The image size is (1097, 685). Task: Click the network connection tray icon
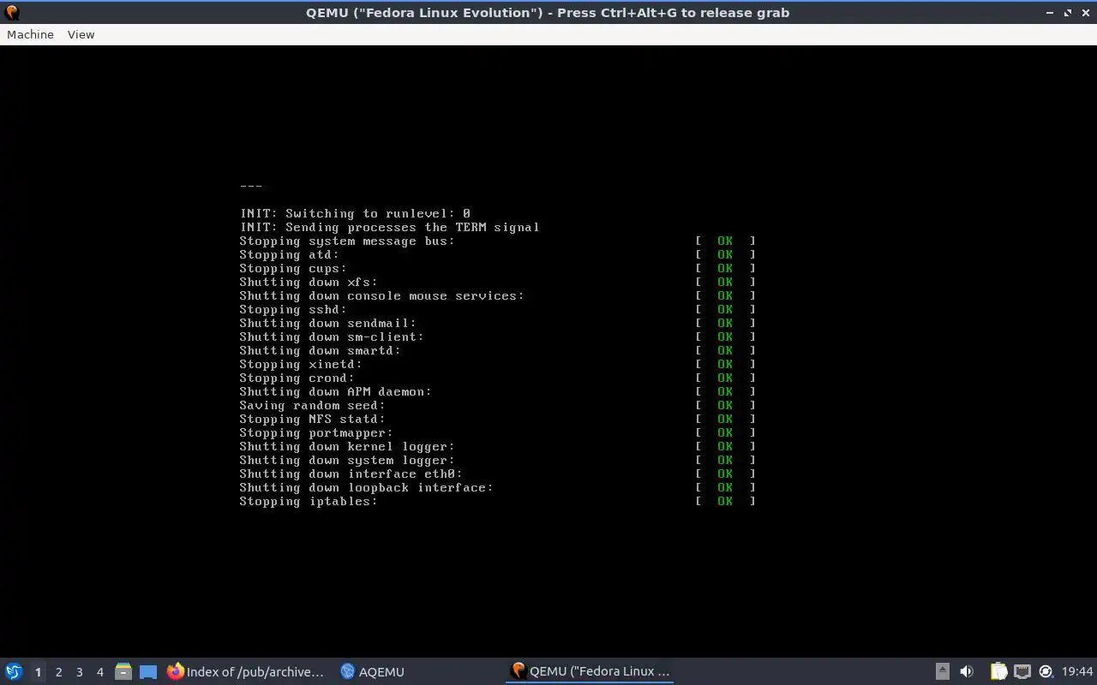1022,671
